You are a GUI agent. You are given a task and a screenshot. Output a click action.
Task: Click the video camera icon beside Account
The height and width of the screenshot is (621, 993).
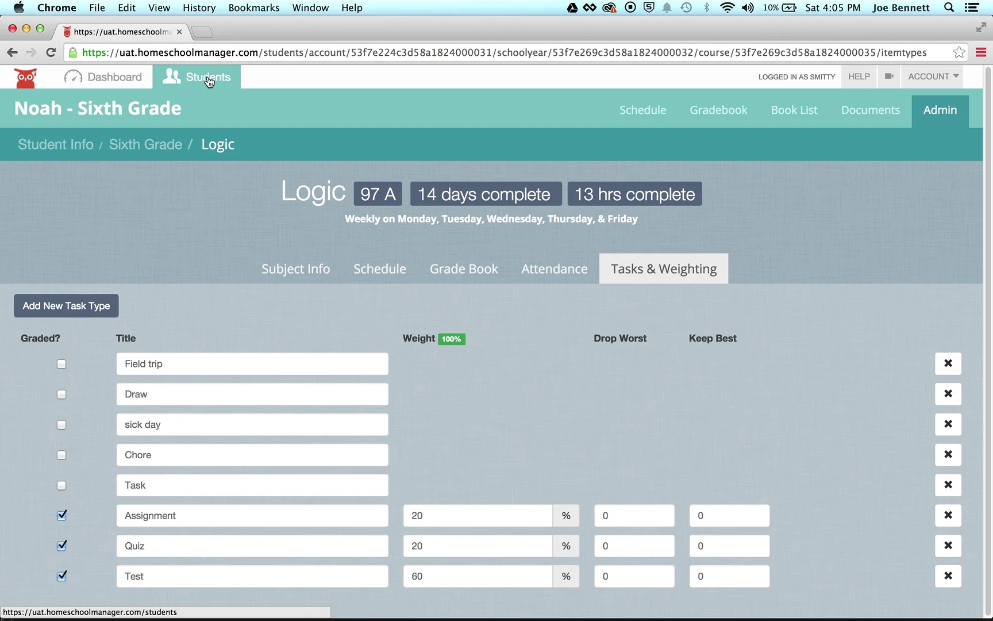point(888,76)
